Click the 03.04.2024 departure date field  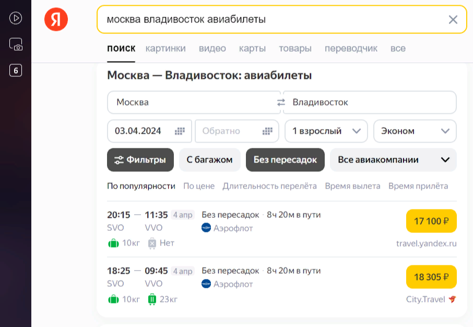click(x=150, y=131)
